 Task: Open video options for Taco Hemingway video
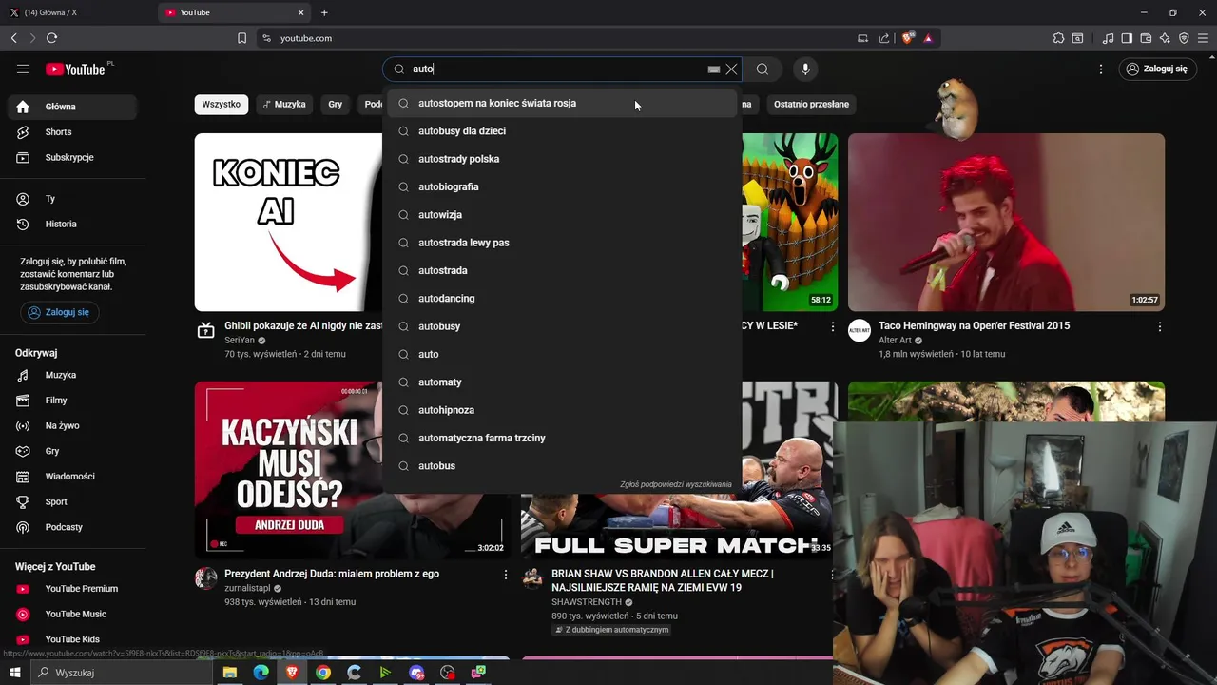tap(1160, 326)
